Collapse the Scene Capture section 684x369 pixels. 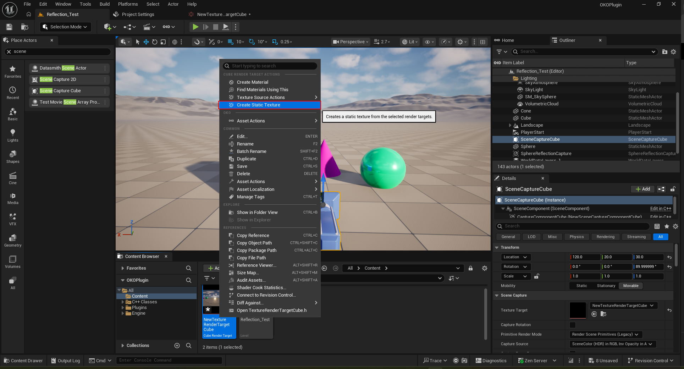click(497, 296)
